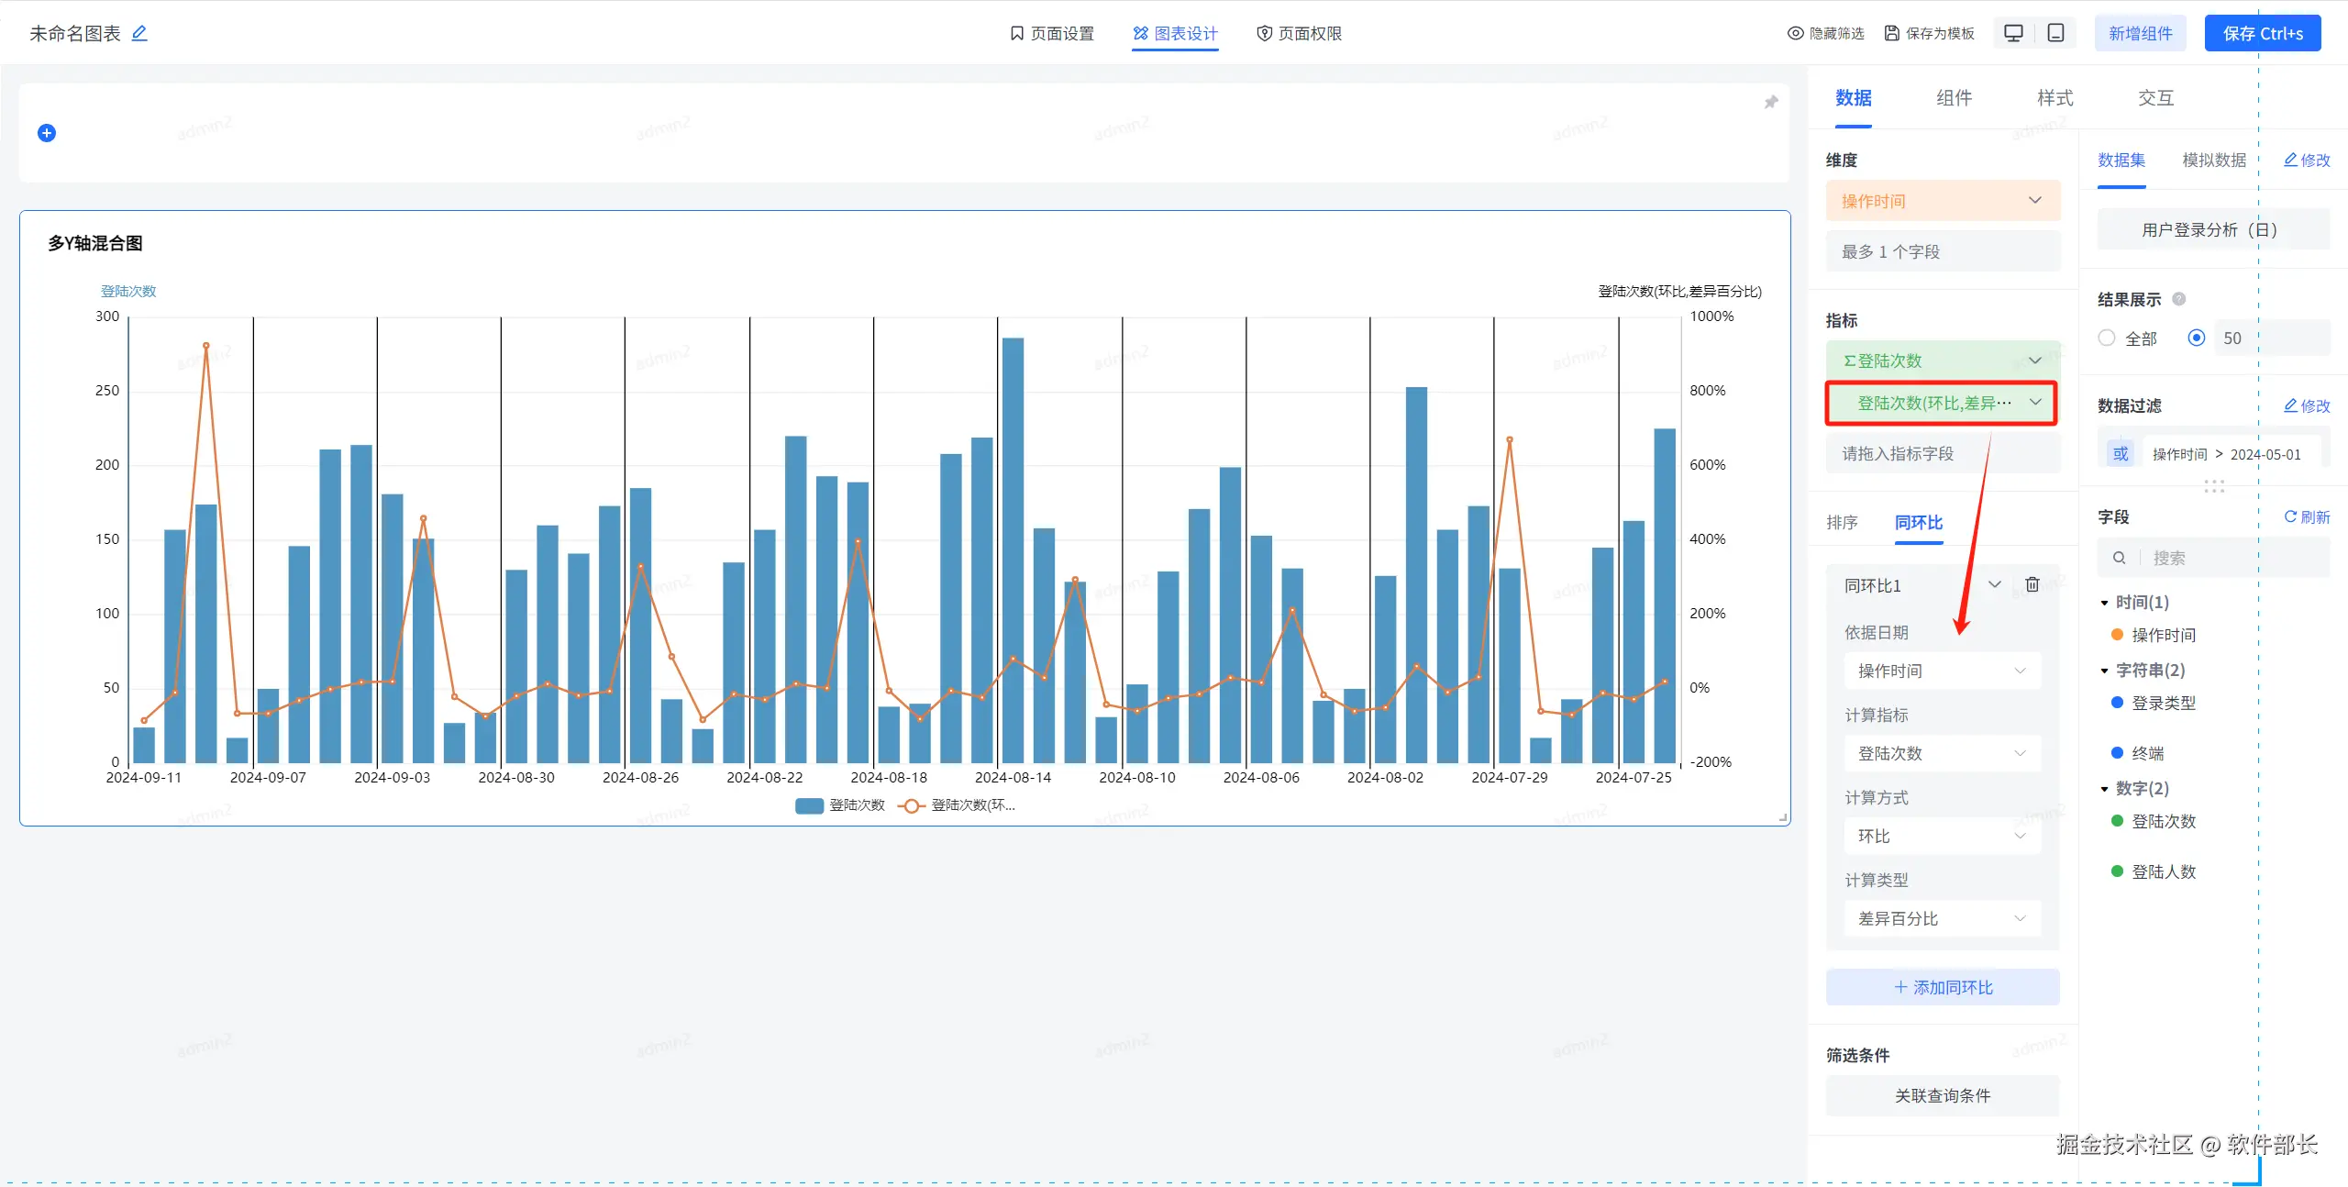Switch to mobile preview device icon
Viewport: 2348px width, 1187px height.
(x=2055, y=33)
